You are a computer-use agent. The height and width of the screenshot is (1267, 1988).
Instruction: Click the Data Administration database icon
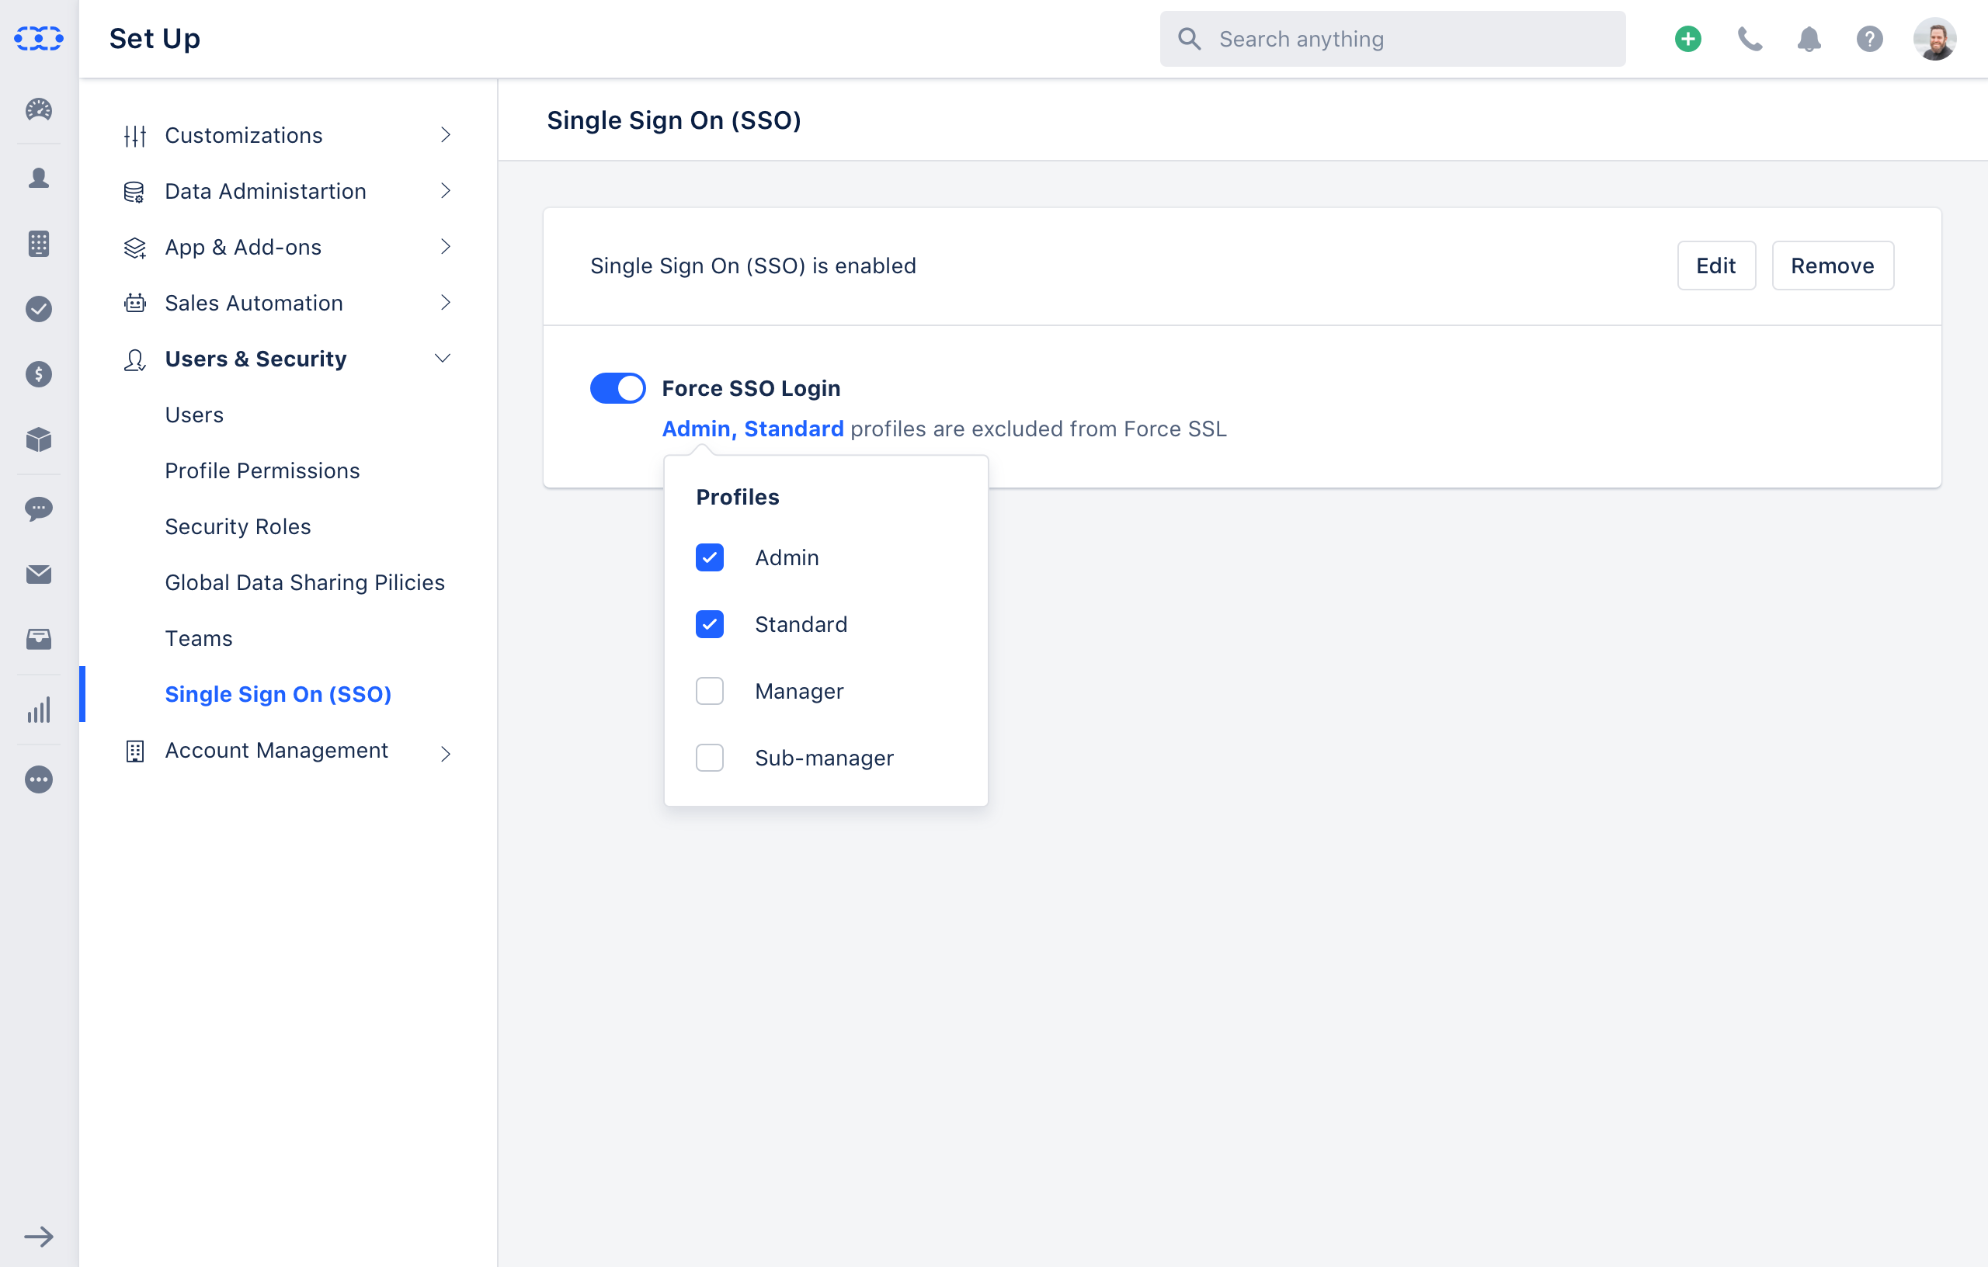(x=134, y=192)
